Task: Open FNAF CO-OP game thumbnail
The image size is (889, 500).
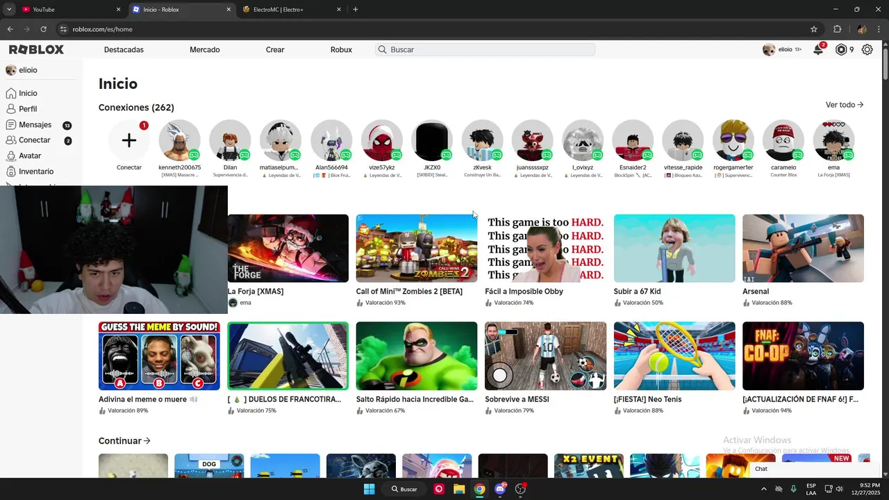Action: tap(803, 356)
